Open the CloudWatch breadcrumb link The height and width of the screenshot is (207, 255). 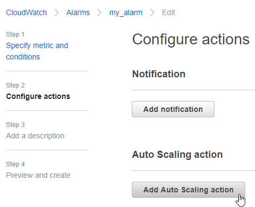pos(26,12)
